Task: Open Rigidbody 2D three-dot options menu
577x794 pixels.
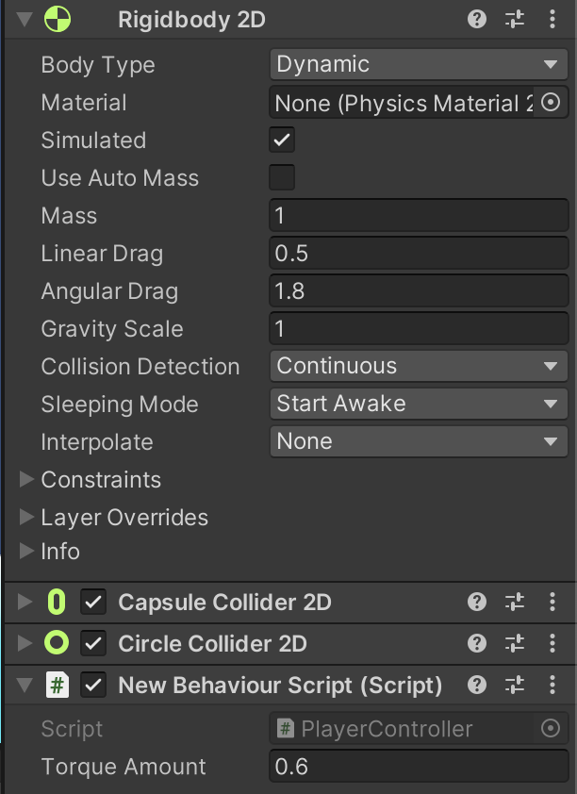Action: [x=552, y=20]
